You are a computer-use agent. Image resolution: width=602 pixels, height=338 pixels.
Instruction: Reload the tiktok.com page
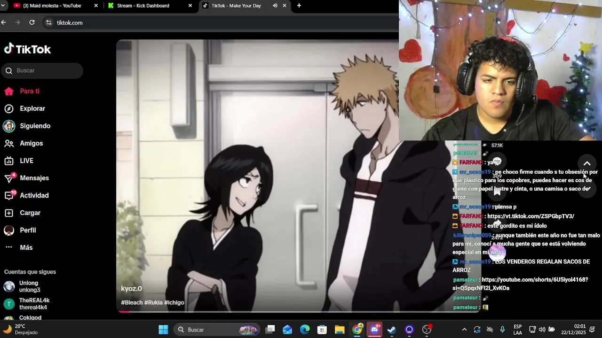(x=32, y=23)
